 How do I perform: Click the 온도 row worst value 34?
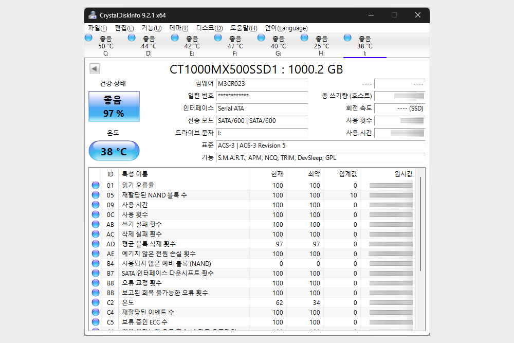tap(316, 303)
